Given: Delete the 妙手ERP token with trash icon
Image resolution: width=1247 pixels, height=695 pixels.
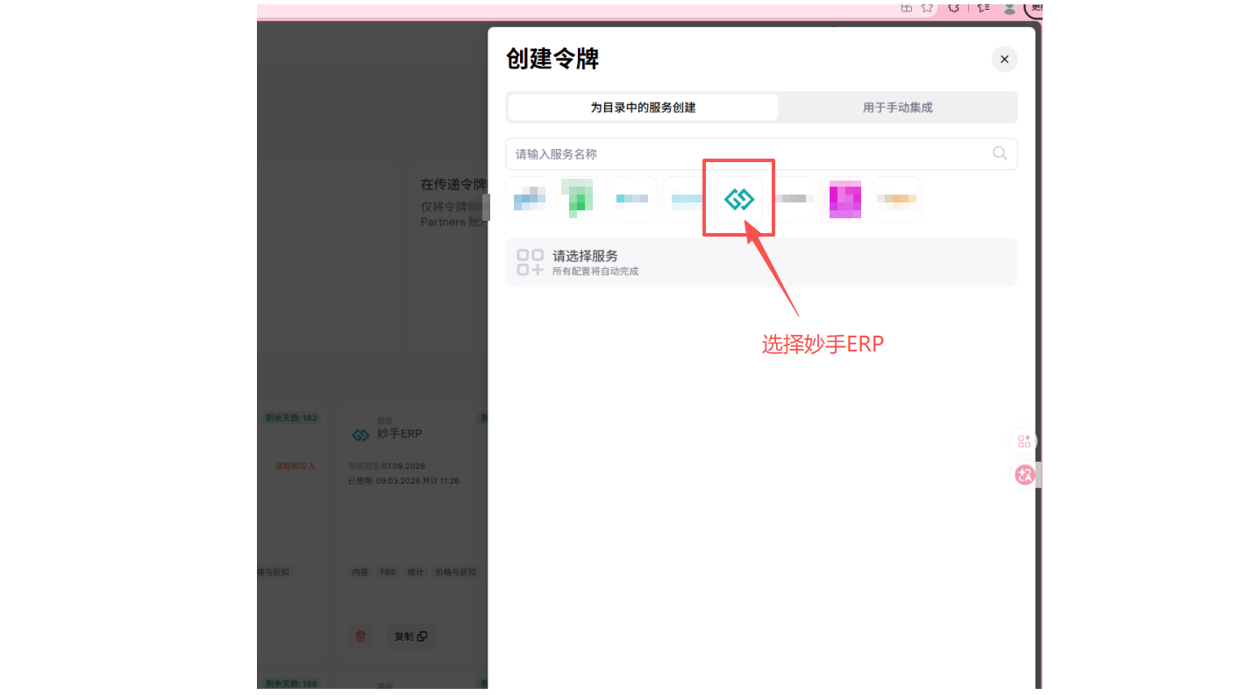Looking at the screenshot, I should tap(360, 636).
